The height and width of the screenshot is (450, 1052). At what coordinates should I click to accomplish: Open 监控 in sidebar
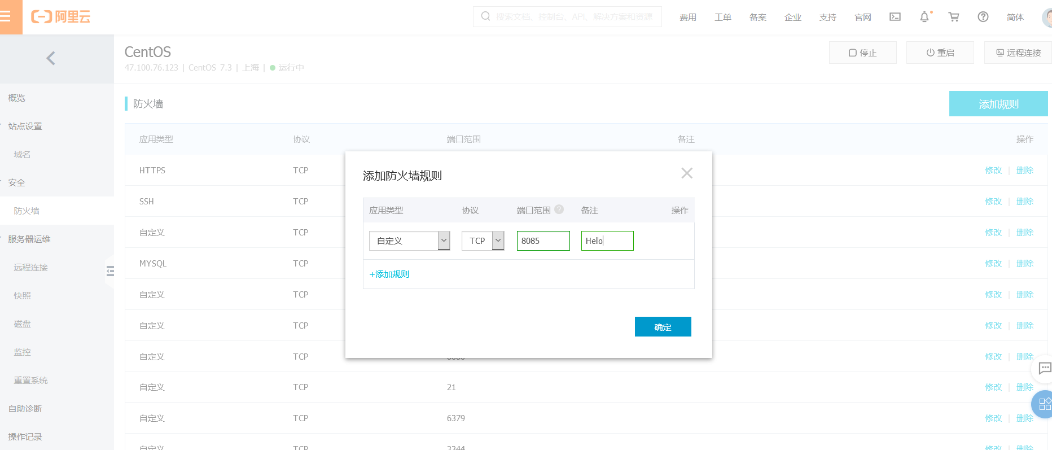pos(23,352)
